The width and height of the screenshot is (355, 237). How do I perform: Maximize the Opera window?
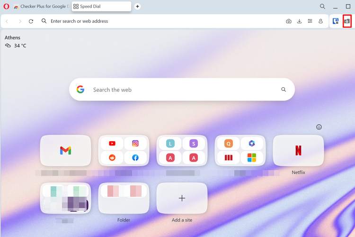point(348,6)
